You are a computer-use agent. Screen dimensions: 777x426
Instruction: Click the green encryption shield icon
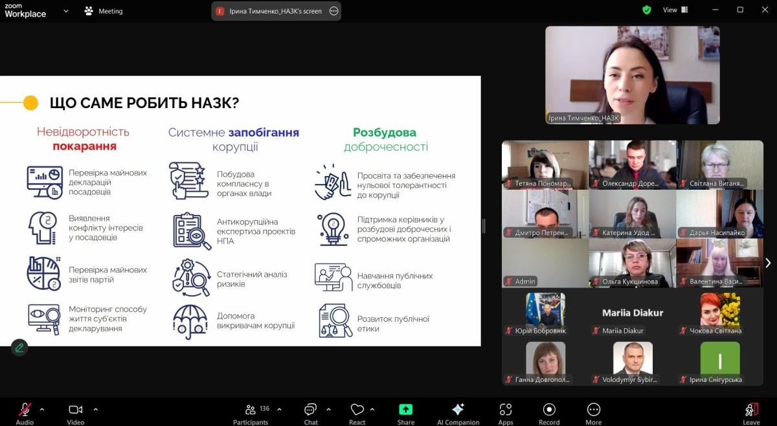point(646,10)
